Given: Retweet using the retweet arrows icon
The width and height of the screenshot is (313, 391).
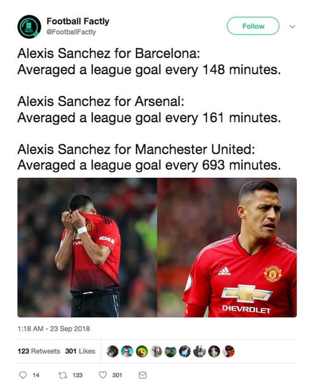Looking at the screenshot, I should point(62,375).
